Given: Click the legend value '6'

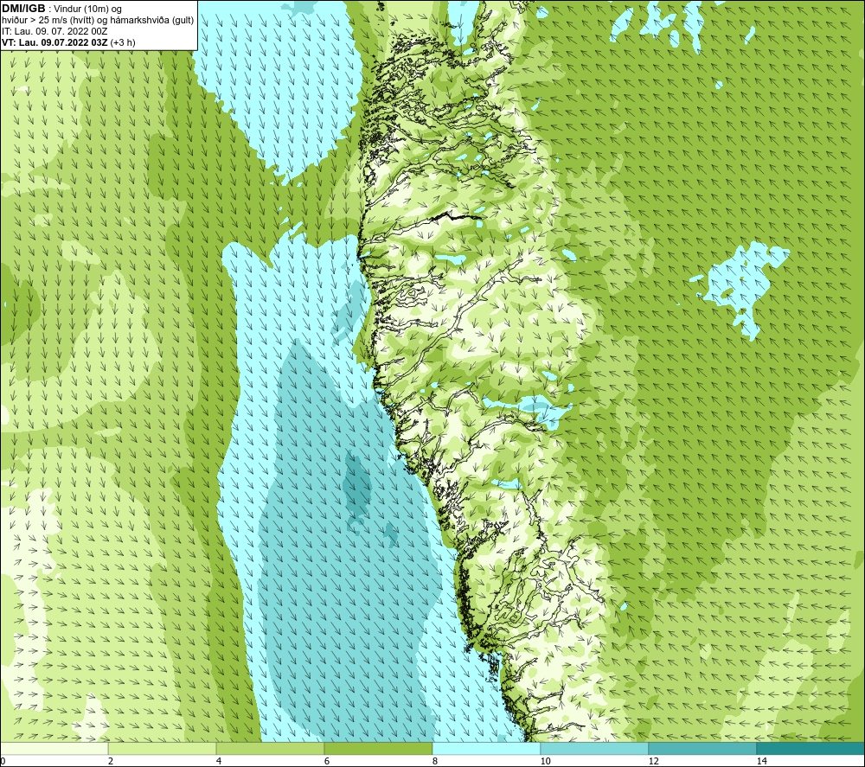Looking at the screenshot, I should [x=327, y=761].
